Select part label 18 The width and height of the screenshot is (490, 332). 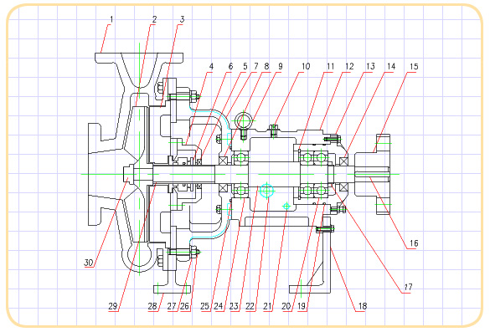tap(363, 306)
